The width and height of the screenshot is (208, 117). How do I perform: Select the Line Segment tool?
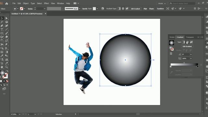(x=6, y=30)
